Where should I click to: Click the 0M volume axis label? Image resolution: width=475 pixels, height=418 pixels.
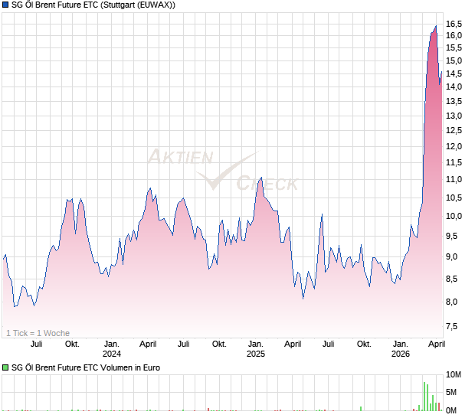451,411
